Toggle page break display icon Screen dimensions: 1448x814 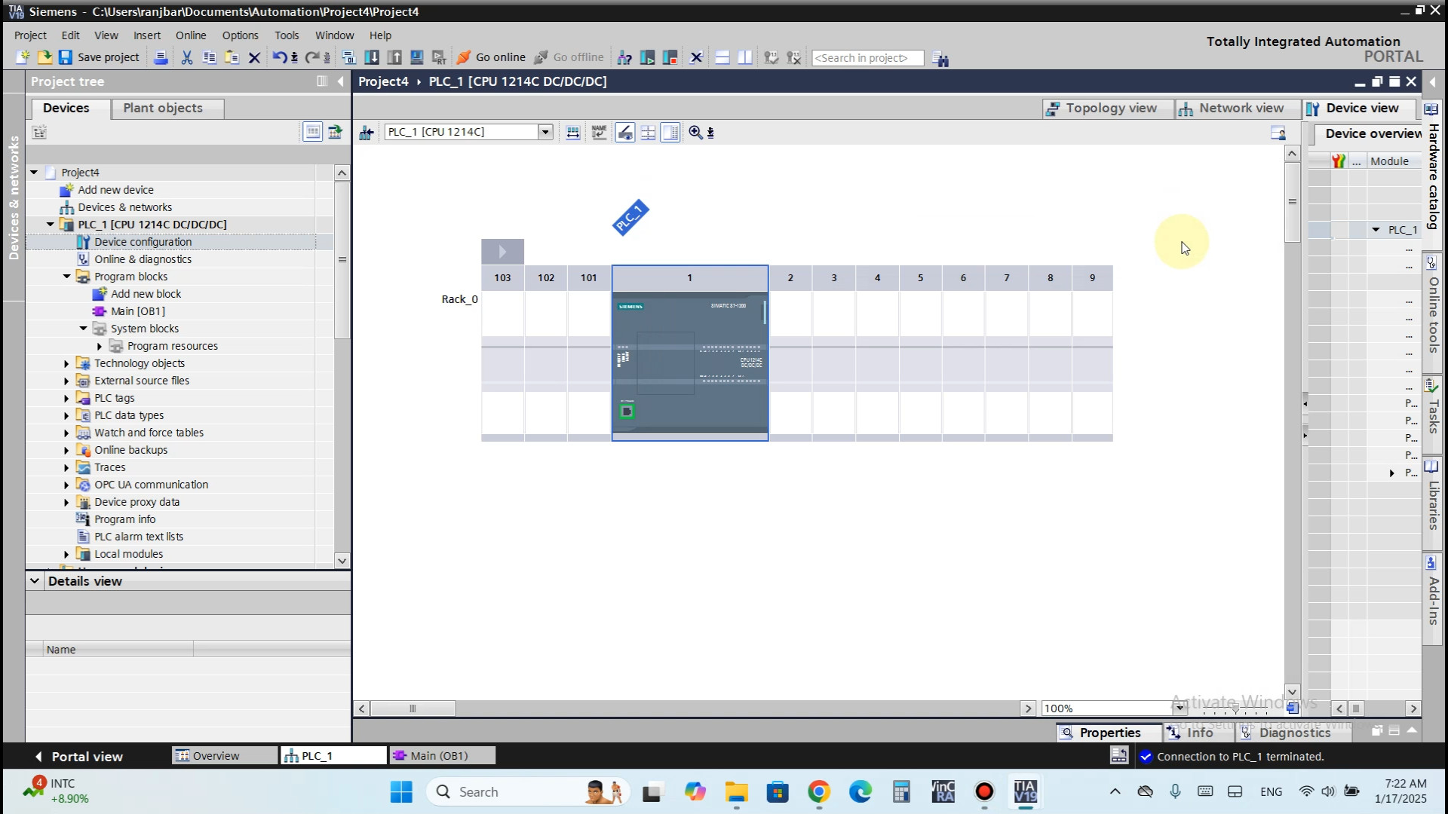(648, 133)
